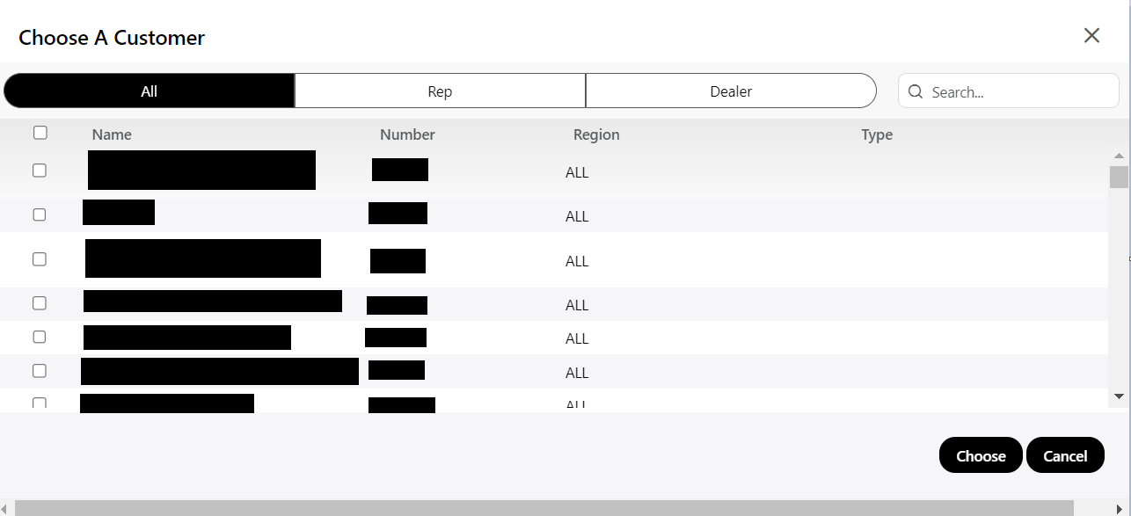The image size is (1131, 516).
Task: Close the Choose A Customer dialog
Action: tap(1091, 35)
